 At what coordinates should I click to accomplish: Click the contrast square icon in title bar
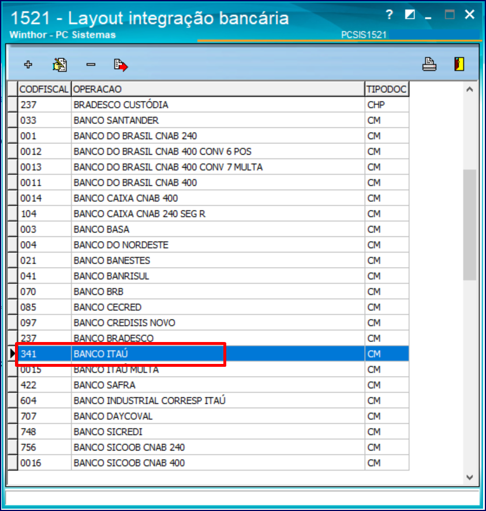(x=410, y=14)
